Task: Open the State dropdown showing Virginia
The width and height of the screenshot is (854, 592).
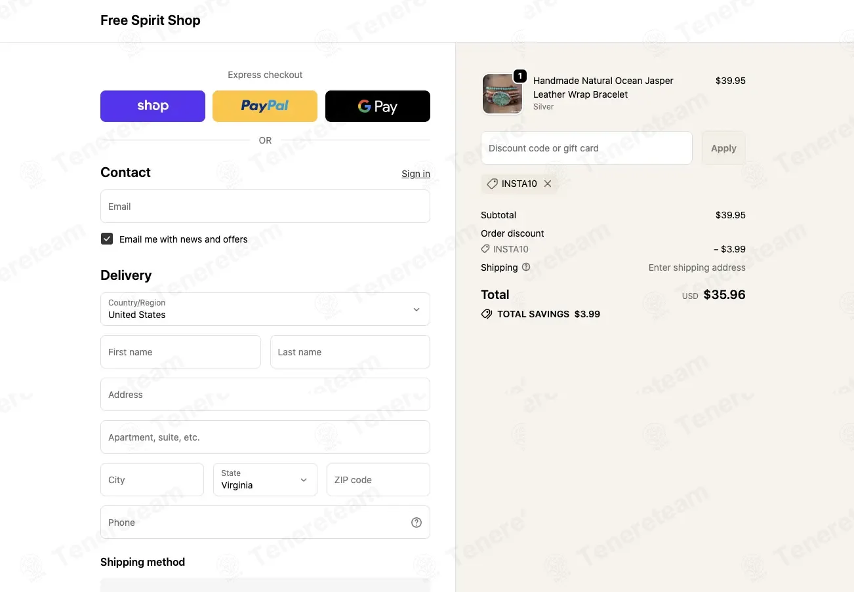Action: pyautogui.click(x=265, y=479)
